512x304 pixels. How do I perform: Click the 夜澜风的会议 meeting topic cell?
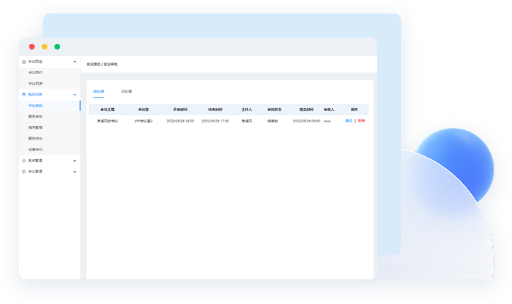(x=107, y=121)
